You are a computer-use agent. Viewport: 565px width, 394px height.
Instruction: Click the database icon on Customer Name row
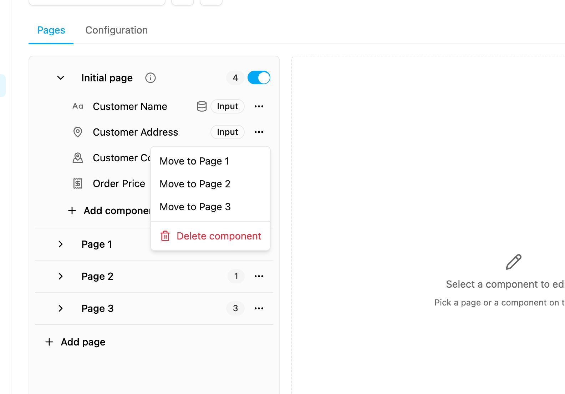[x=202, y=106]
